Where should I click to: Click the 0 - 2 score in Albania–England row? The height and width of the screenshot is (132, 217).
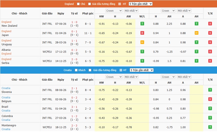pos(74,50)
